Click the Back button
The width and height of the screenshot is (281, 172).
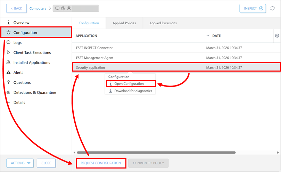(16, 8)
